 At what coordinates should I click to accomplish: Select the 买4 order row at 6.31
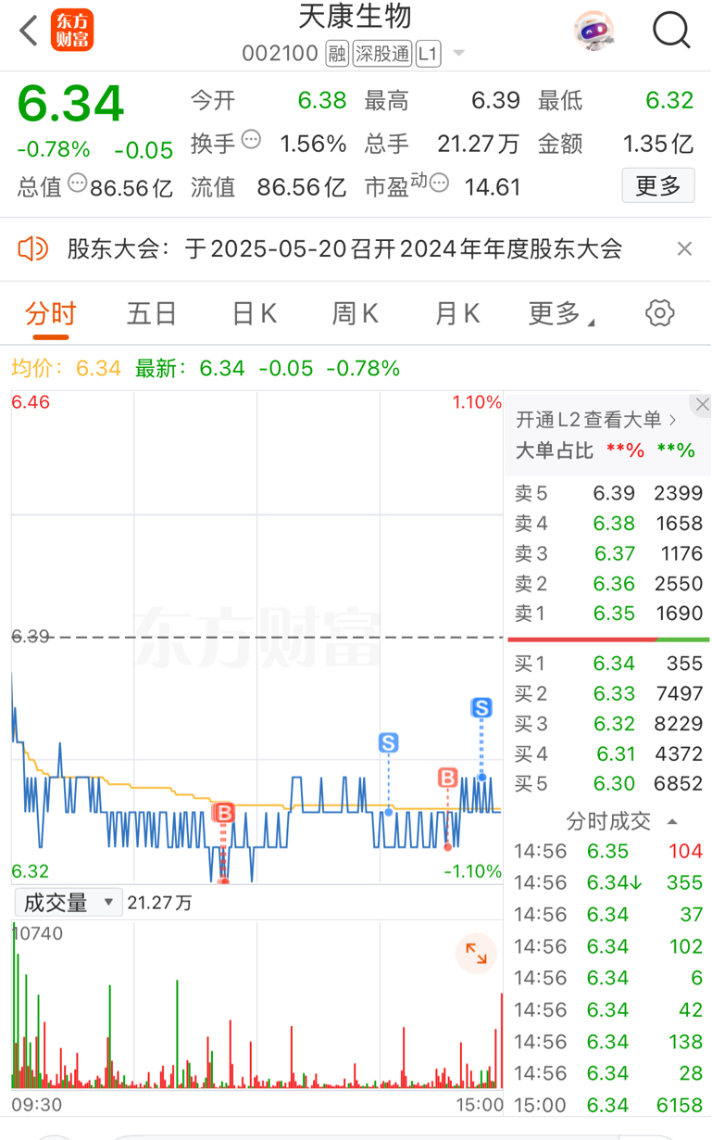coord(608,754)
